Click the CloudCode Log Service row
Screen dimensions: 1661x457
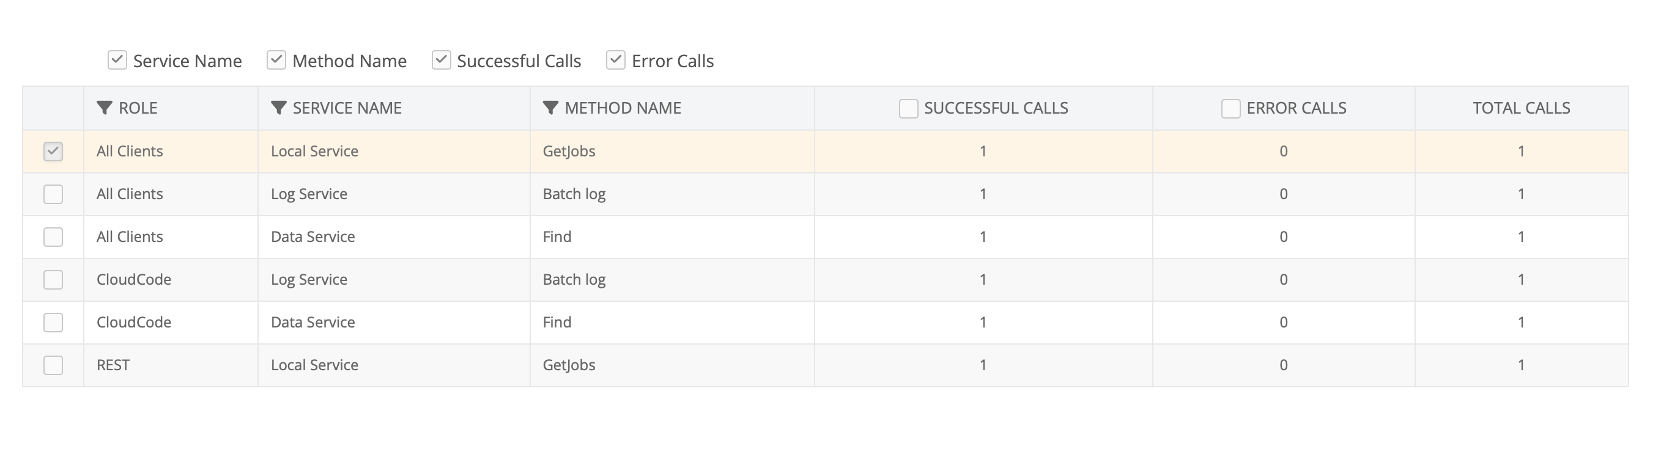[x=309, y=279]
